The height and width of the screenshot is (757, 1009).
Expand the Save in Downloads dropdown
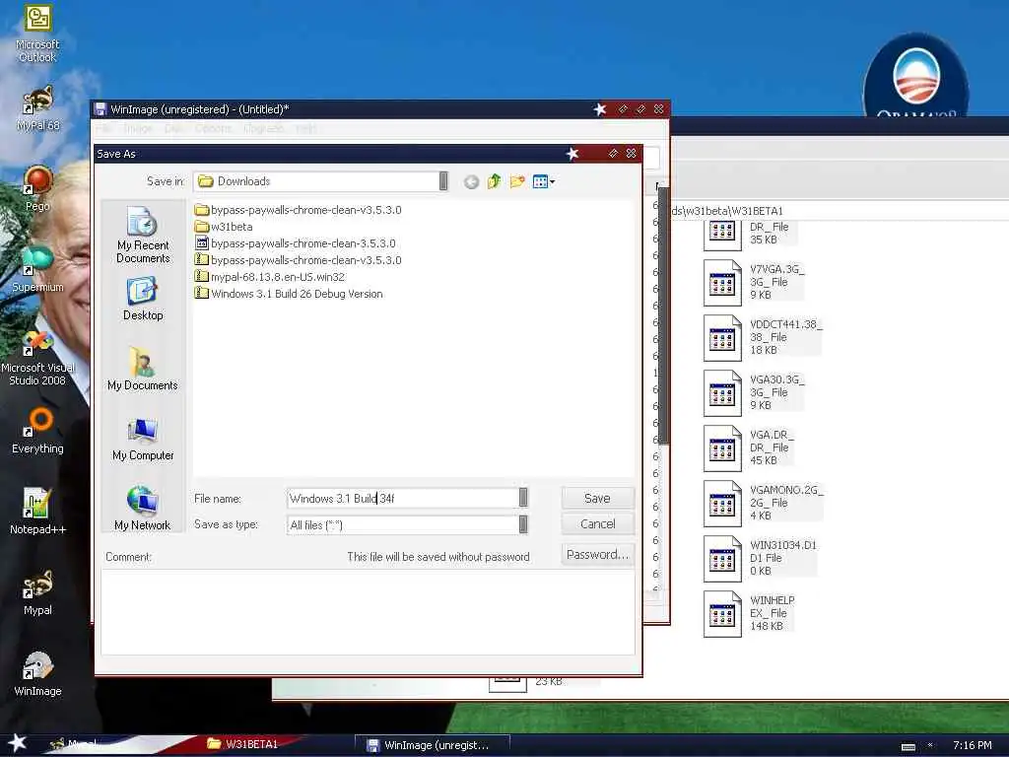(x=443, y=181)
